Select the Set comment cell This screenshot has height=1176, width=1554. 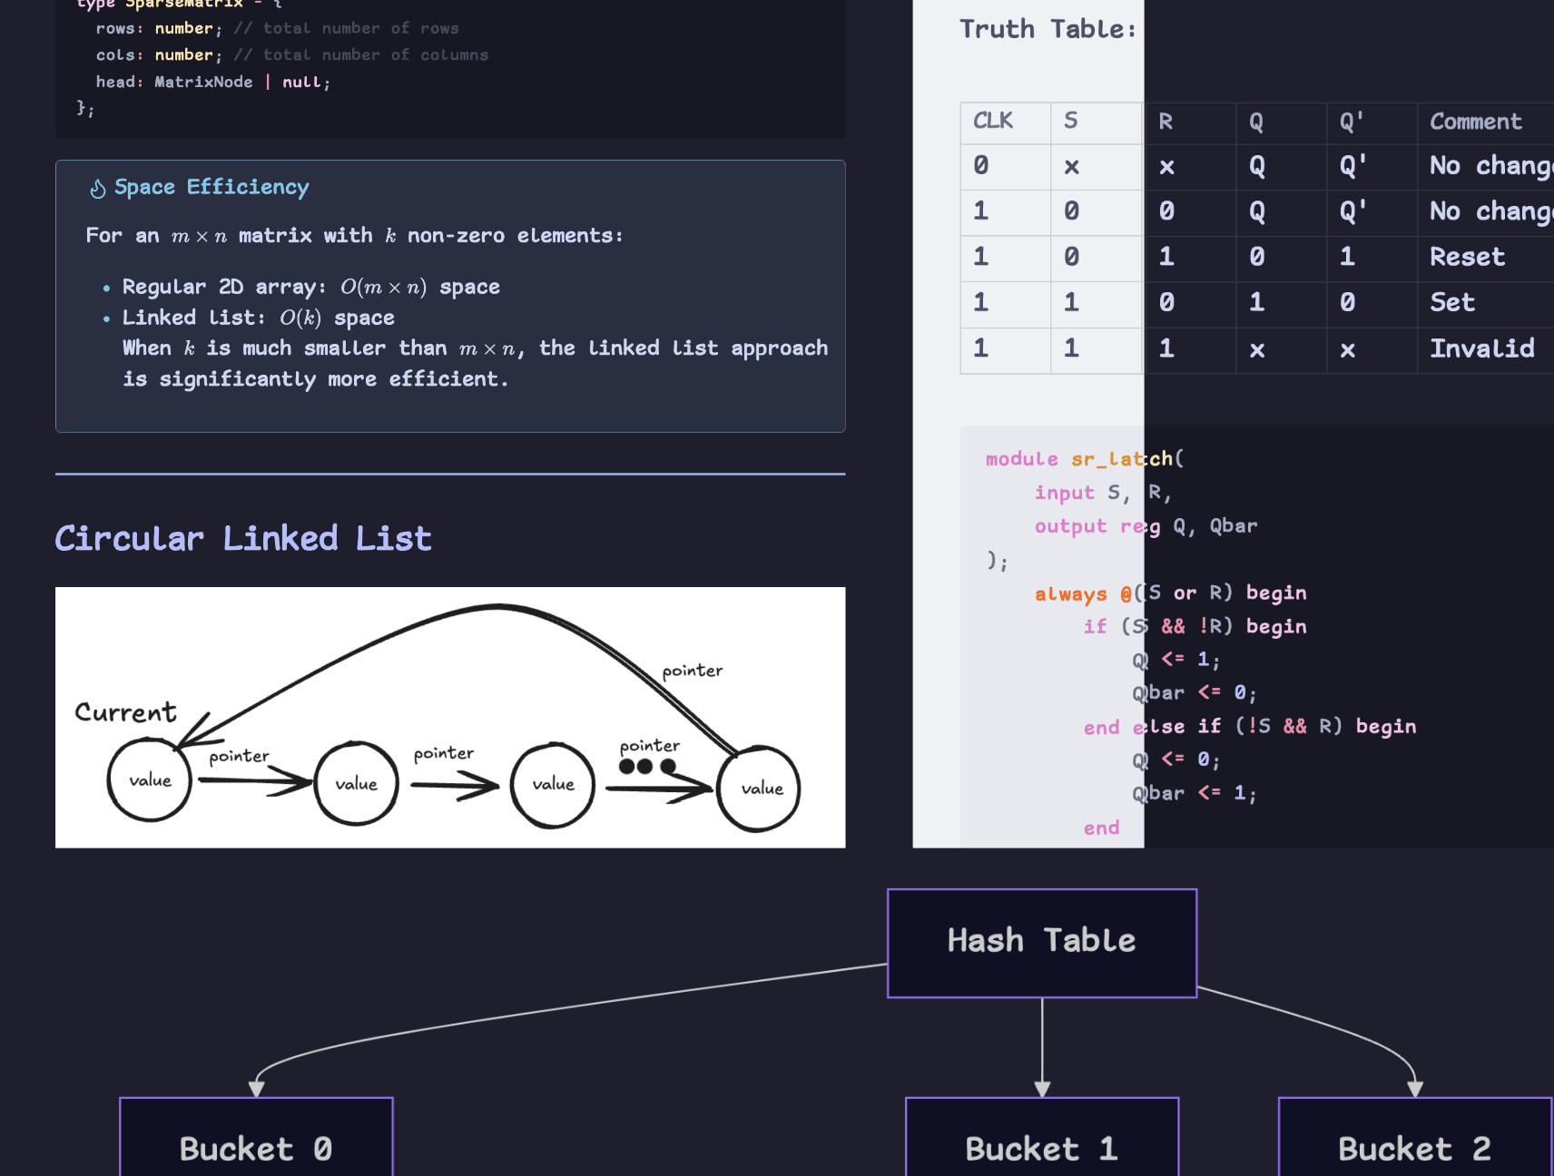[1486, 303]
